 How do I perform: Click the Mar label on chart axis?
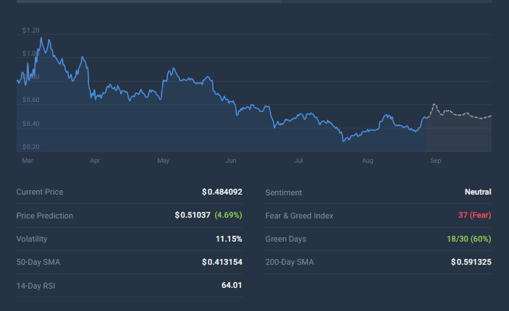tap(28, 161)
